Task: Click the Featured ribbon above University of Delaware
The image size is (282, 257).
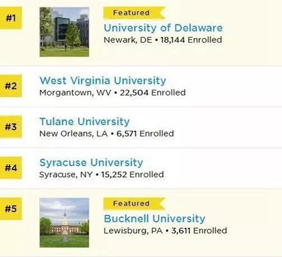Action: pos(134,13)
